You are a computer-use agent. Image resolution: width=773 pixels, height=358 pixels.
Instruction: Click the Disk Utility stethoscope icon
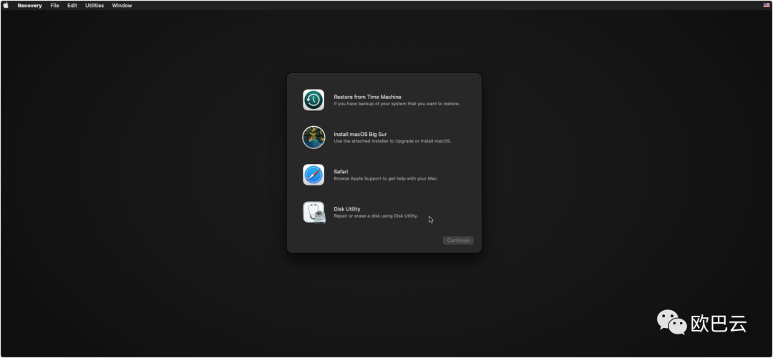coord(314,213)
